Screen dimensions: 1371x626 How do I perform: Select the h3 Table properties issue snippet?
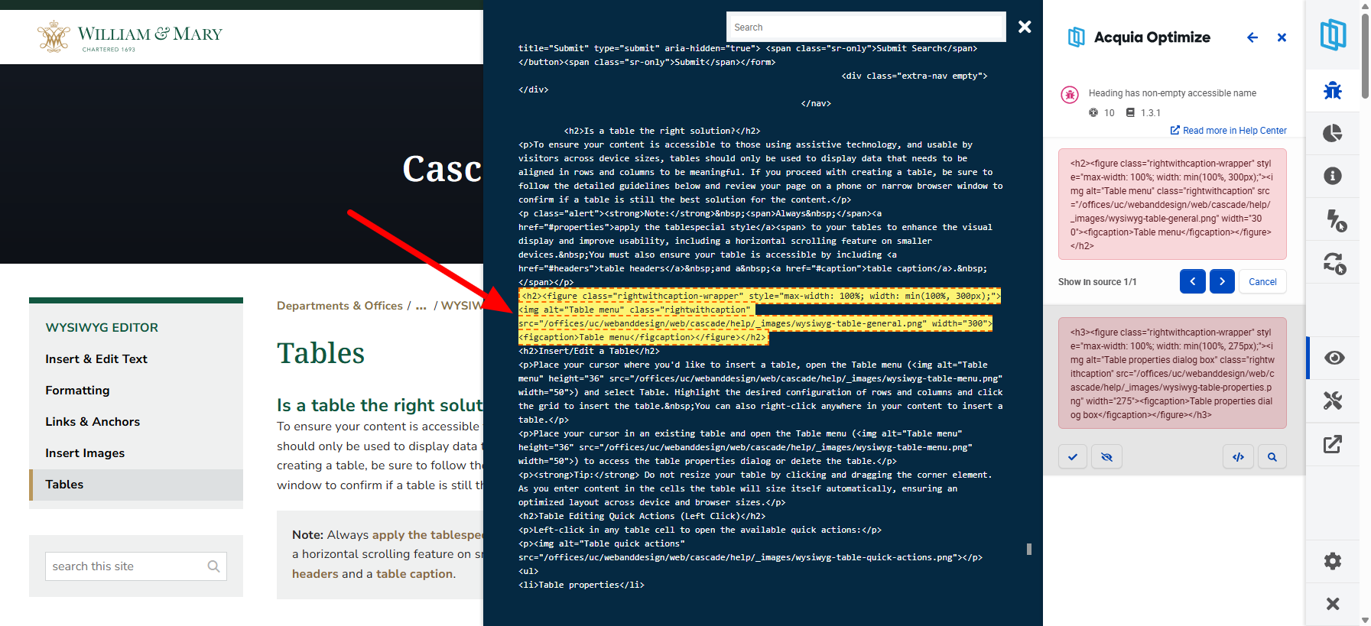1172,373
